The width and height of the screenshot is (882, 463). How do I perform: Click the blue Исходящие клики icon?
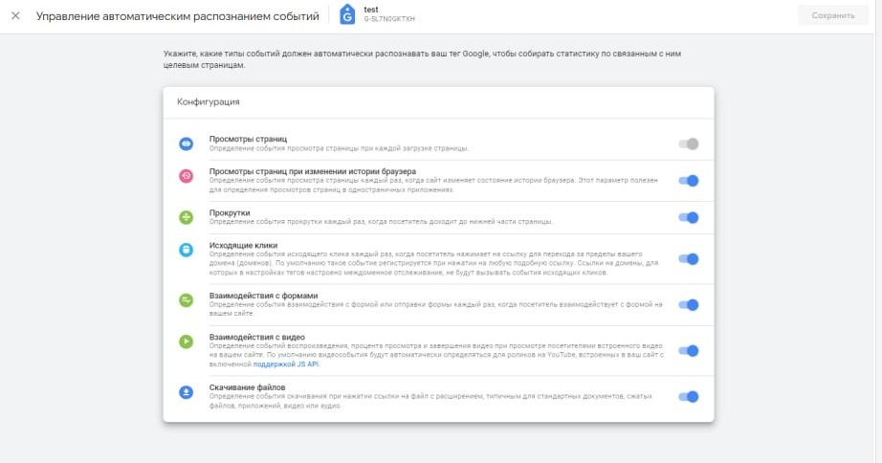pyautogui.click(x=187, y=250)
